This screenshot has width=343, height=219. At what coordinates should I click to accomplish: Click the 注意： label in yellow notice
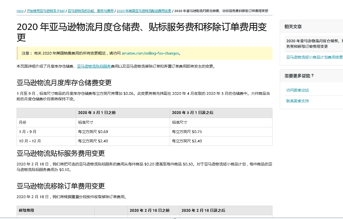pyautogui.click(x=27, y=53)
